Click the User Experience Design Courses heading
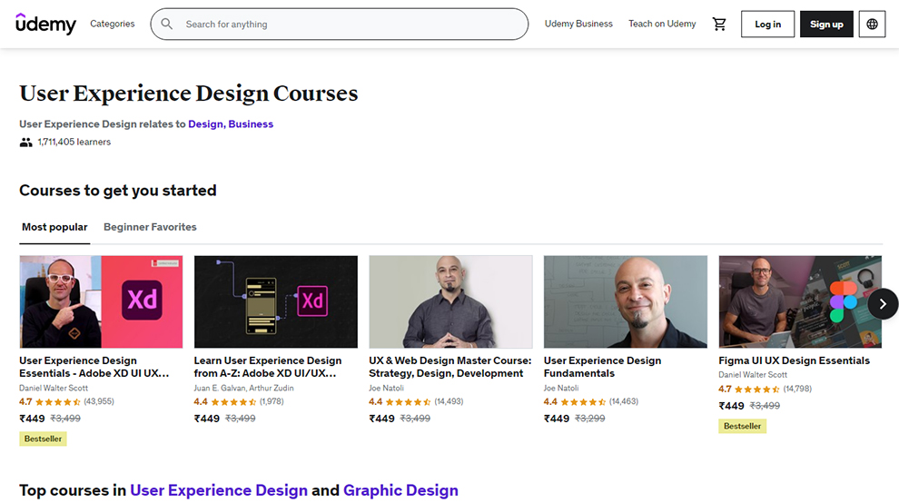Screen dimensions: 899x503 coord(189,94)
